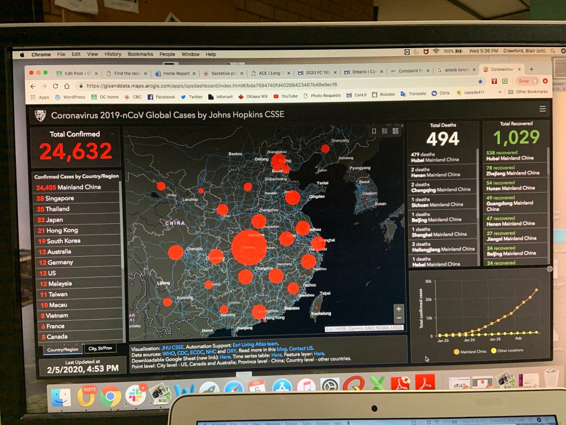Open the blog link
Image resolution: width=566 pixels, height=425 pixels.
(x=281, y=349)
